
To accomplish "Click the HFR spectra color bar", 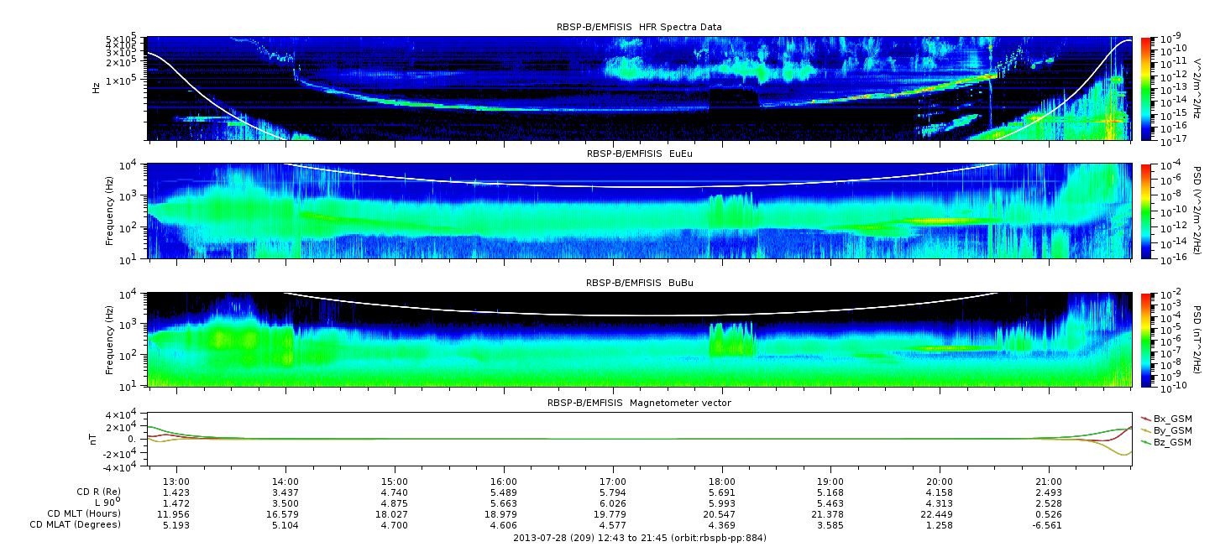I will [x=1144, y=88].
